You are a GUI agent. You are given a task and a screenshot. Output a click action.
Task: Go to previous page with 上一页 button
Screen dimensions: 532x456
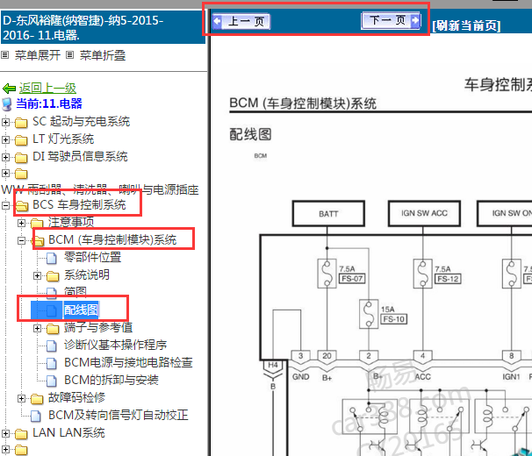[241, 22]
